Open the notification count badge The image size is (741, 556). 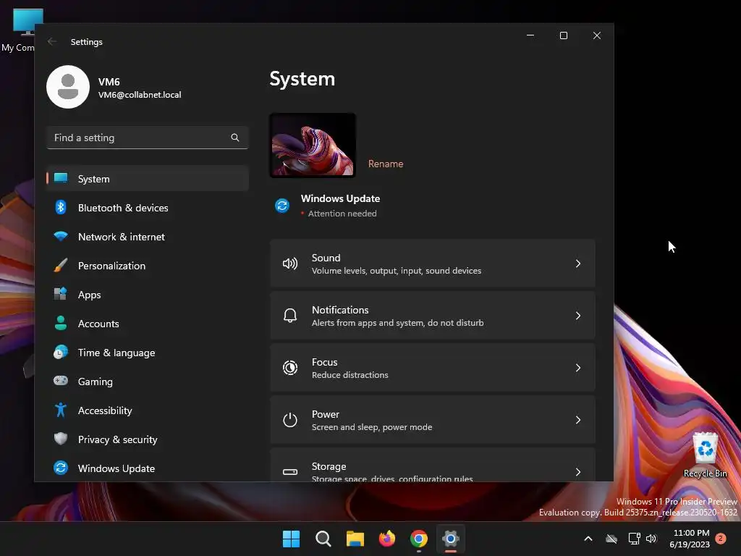click(x=721, y=538)
